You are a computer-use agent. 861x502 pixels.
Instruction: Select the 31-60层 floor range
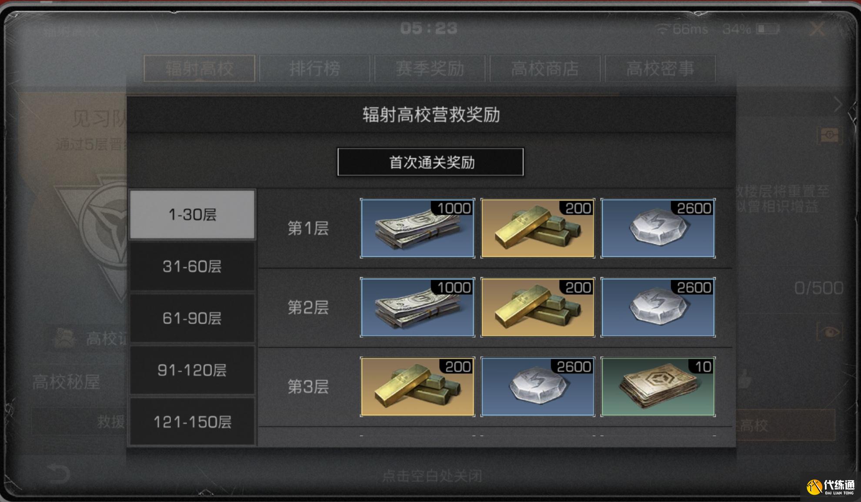192,266
